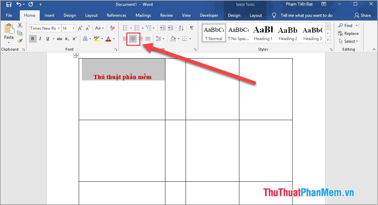Image resolution: width=378 pixels, height=205 pixels.
Task: Click the Borders icon
Action: pos(185,39)
